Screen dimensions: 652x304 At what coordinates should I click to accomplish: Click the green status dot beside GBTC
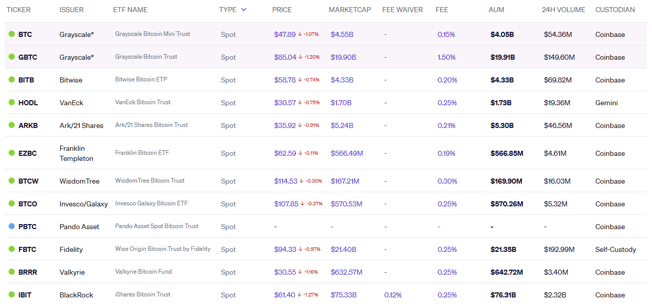point(12,57)
